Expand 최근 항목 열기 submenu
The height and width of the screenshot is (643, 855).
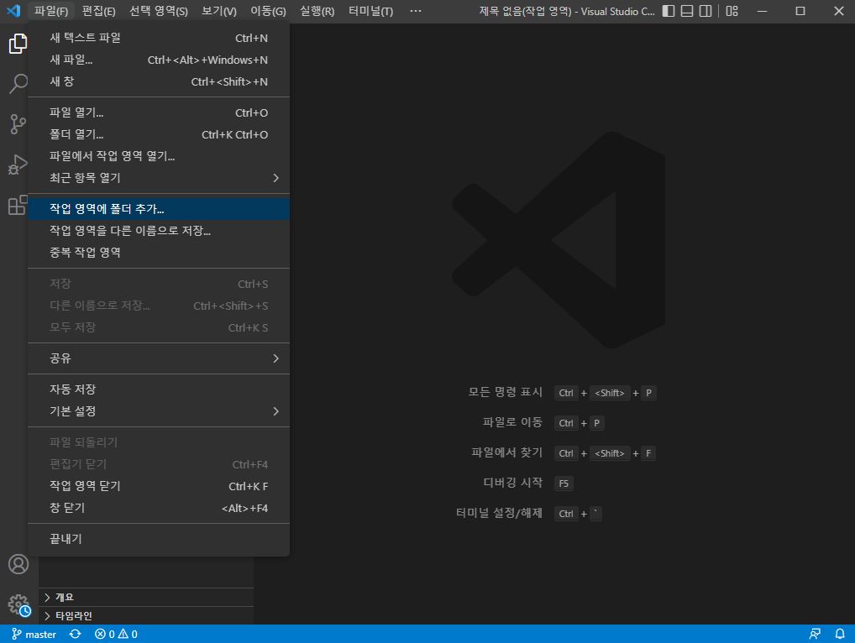[159, 178]
